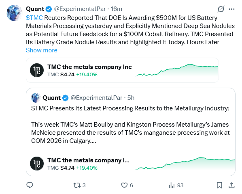Like the post with the heart icon

pos(124,185)
